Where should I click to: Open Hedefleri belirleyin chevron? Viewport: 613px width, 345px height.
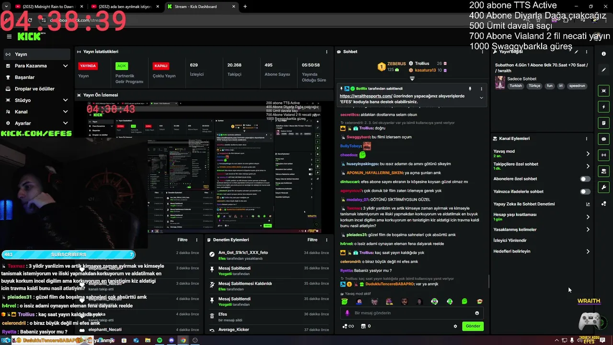point(588,251)
